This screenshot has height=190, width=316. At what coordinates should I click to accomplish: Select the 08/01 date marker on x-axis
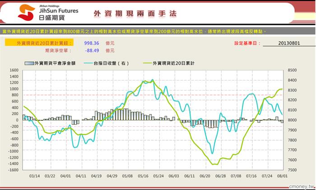[282, 176]
